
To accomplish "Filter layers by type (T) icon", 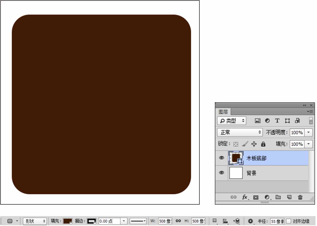I will 277,121.
